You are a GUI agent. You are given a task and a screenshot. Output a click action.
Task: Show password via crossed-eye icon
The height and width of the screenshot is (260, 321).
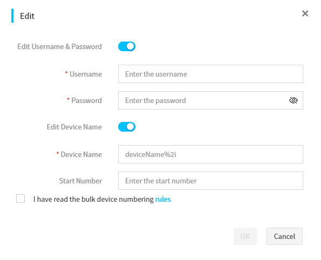coord(293,100)
